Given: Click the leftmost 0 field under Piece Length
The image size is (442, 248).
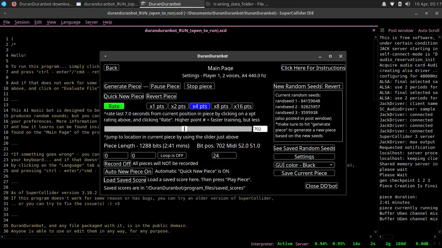Looking at the screenshot, I should pos(116,155).
